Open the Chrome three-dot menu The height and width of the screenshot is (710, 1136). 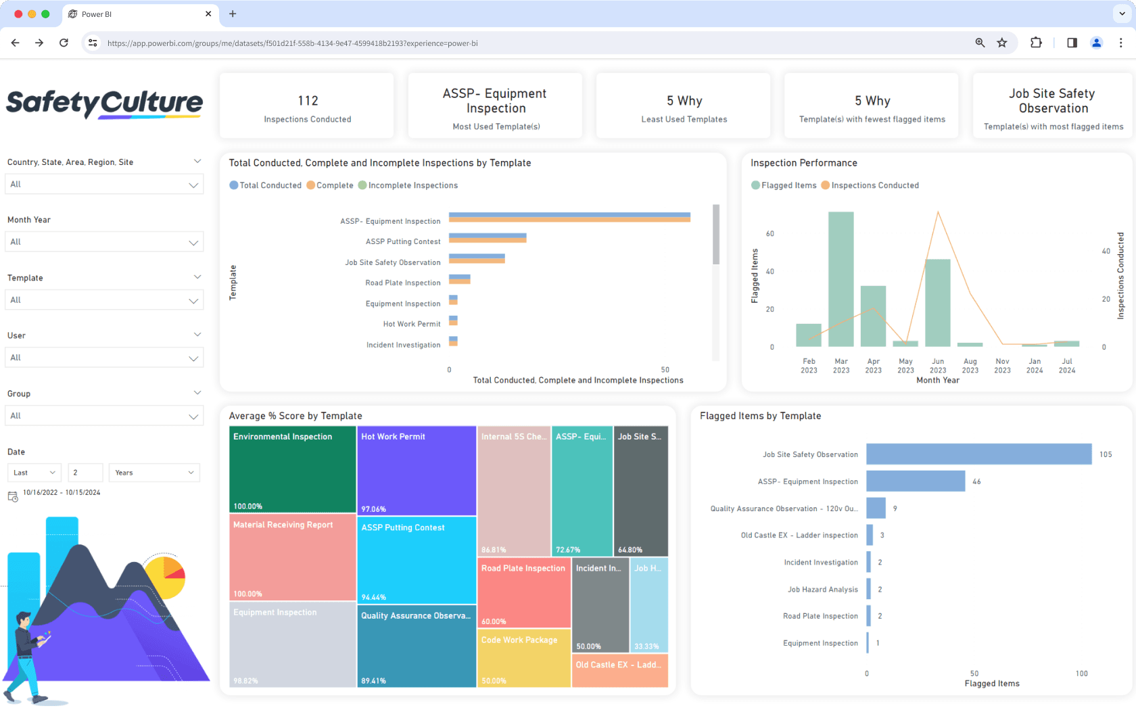click(1121, 43)
